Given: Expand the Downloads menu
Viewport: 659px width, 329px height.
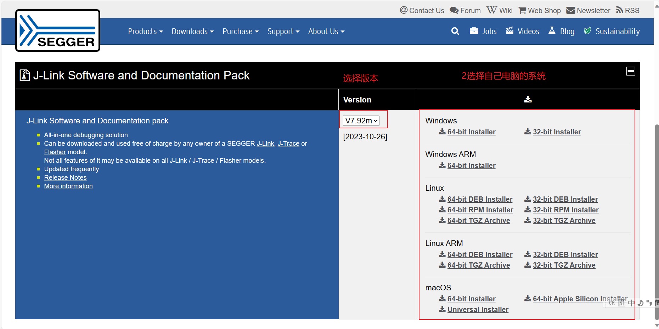Looking at the screenshot, I should 193,31.
